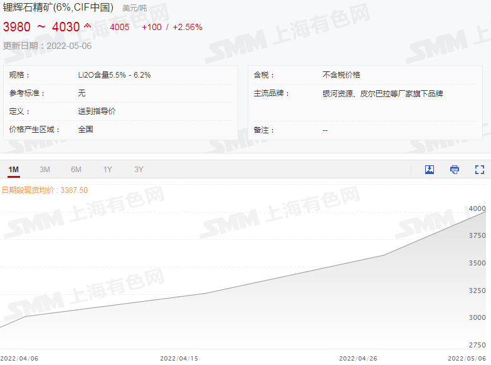Click the 3500 y-axis label

[x=477, y=263]
